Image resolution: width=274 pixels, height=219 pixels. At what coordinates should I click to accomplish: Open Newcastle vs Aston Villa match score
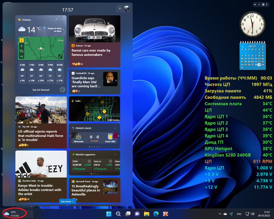(x=94, y=138)
